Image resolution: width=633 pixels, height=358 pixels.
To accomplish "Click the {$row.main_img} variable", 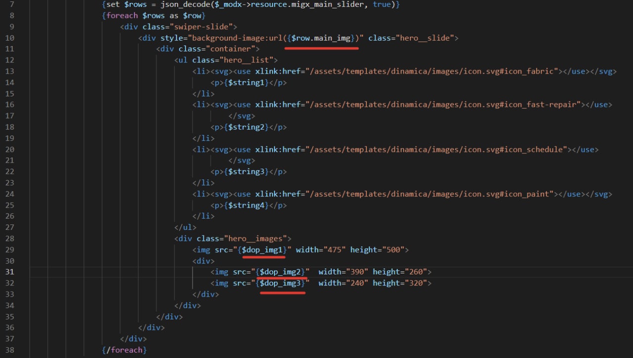I will [x=322, y=38].
